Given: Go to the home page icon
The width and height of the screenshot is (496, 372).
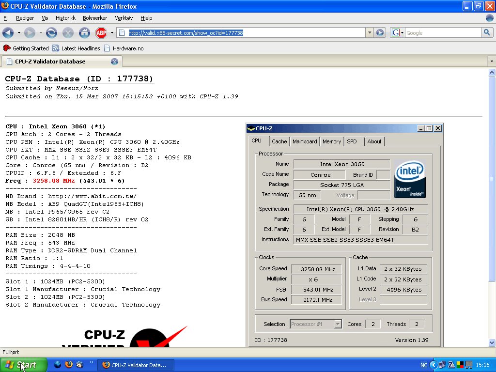Looking at the screenshot, I should [x=84, y=32].
